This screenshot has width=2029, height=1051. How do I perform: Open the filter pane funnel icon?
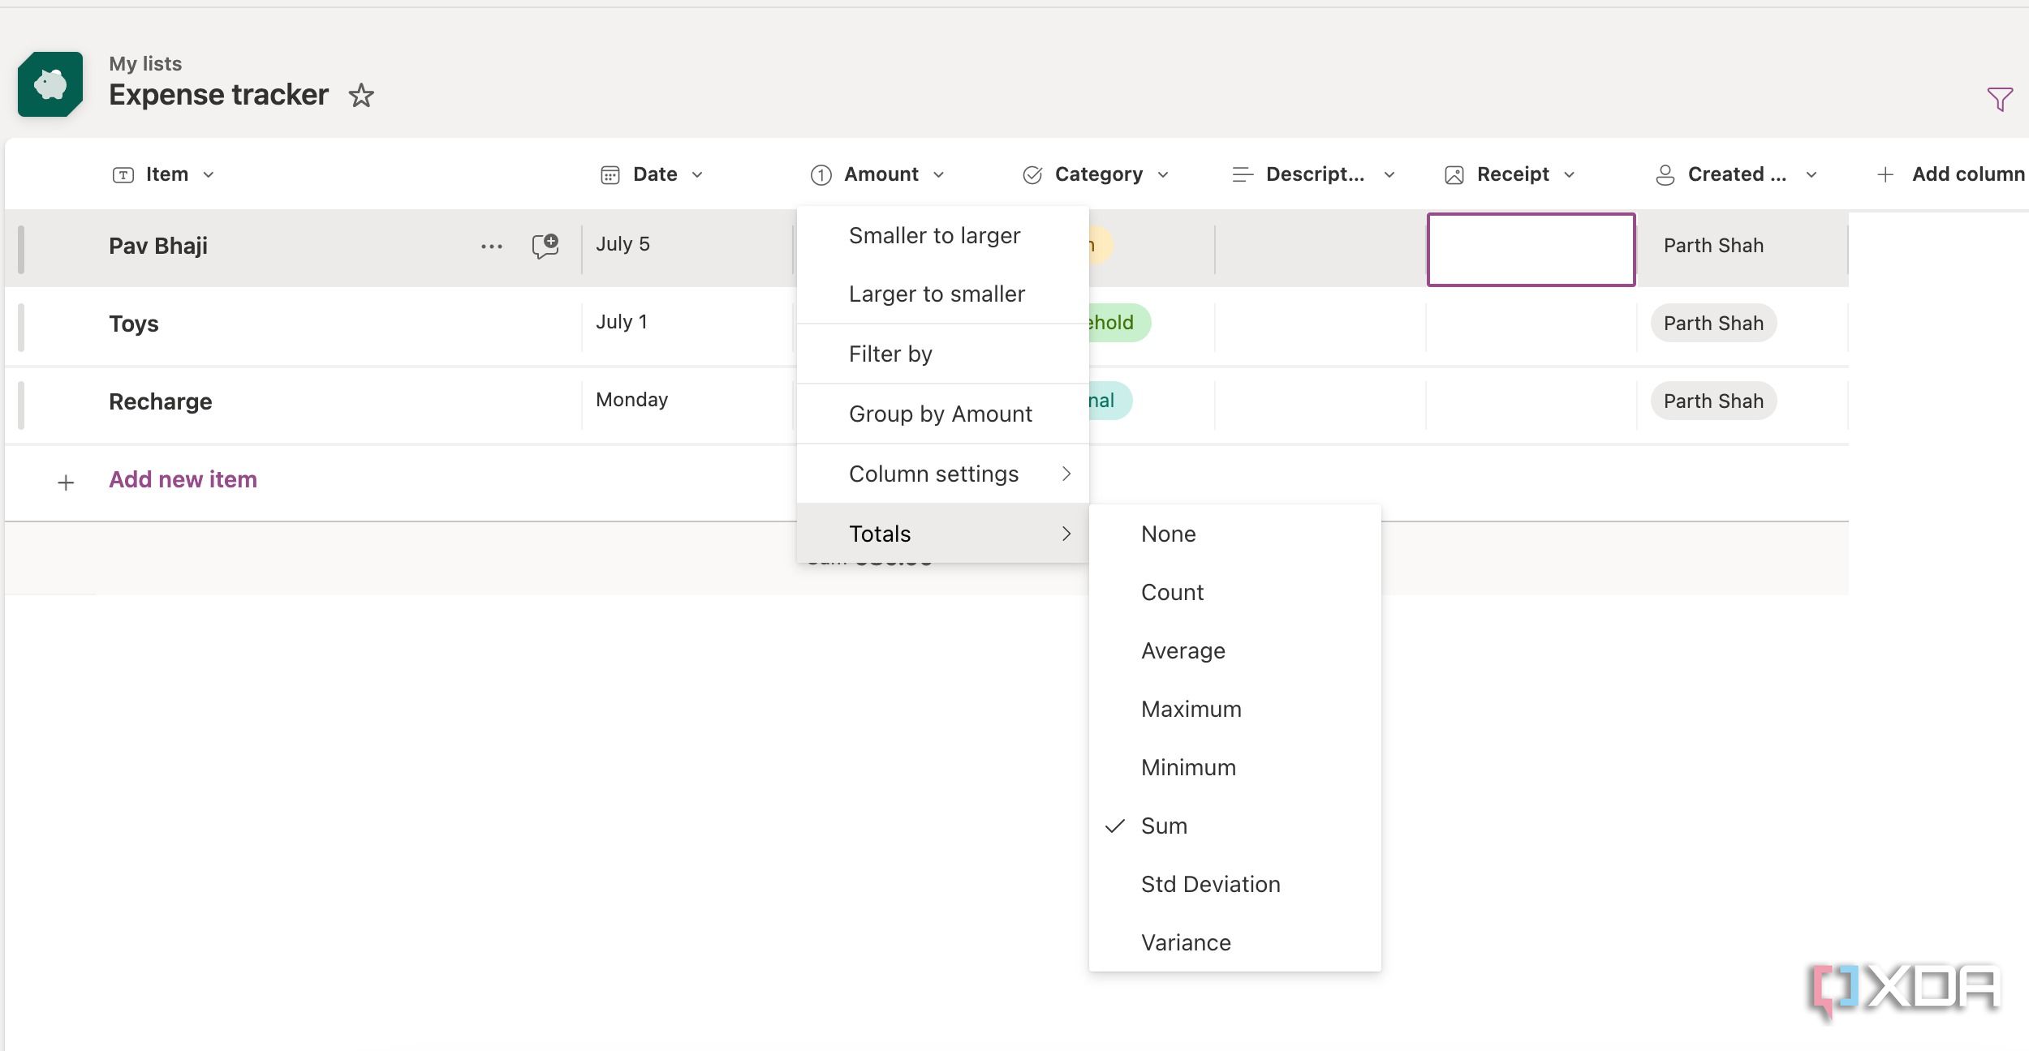[2000, 99]
